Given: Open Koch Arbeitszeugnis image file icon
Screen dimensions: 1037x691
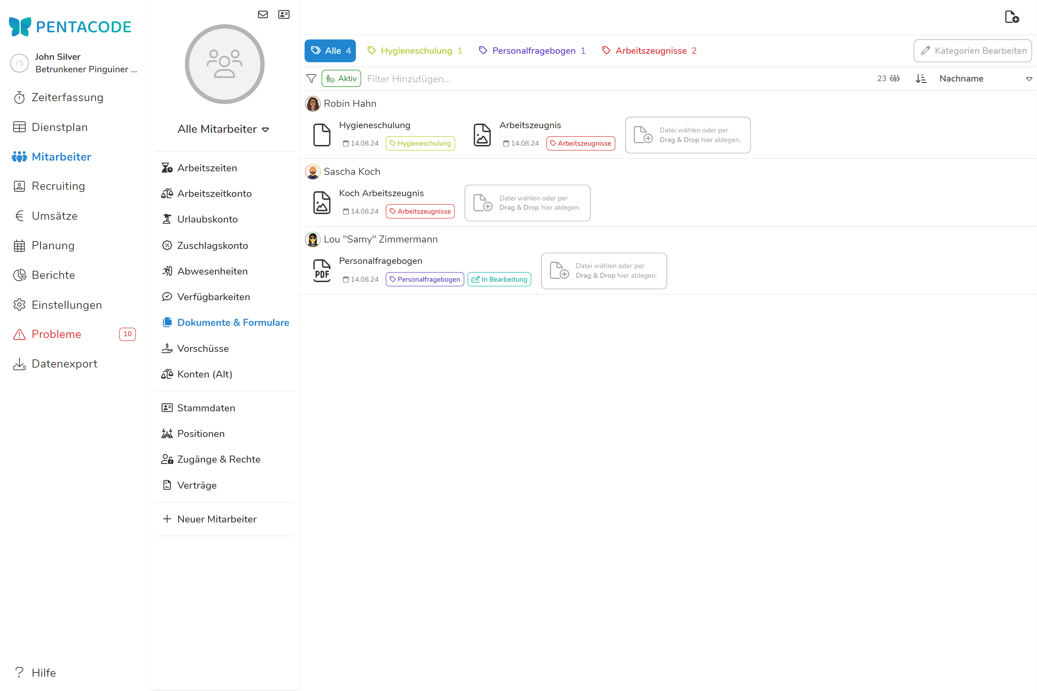Looking at the screenshot, I should tap(321, 203).
